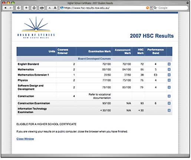Open details icon for Mathematics Extension 1

[x=169, y=75]
